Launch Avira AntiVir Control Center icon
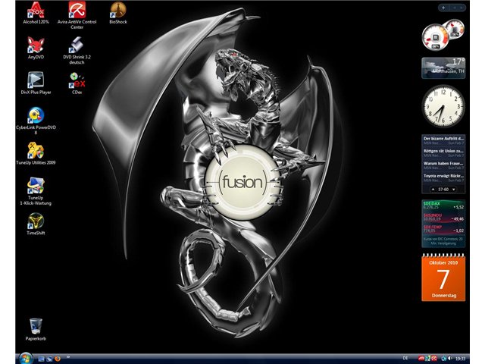 pyautogui.click(x=77, y=15)
